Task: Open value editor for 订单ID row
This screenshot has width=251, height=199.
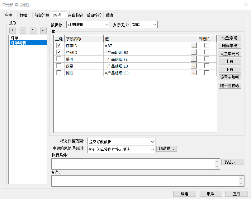Action: tap(194, 46)
